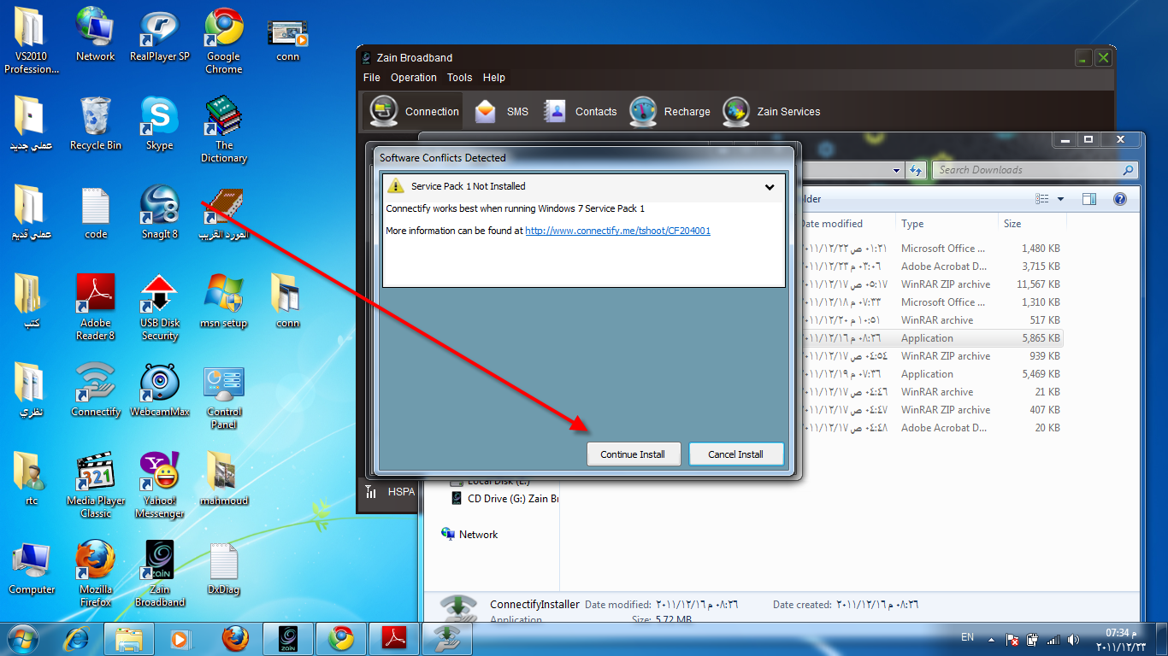The height and width of the screenshot is (656, 1168).
Task: Open the Operation menu
Action: pos(414,78)
